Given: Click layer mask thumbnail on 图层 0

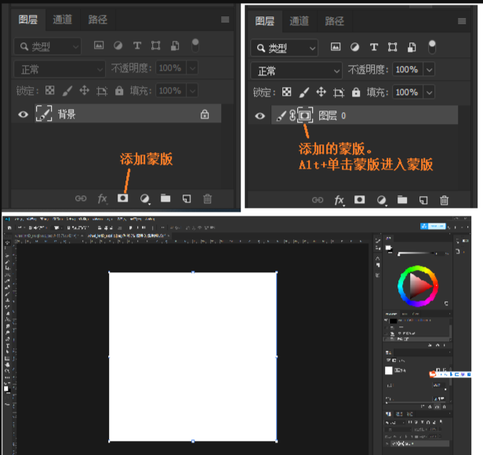Looking at the screenshot, I should click(305, 115).
